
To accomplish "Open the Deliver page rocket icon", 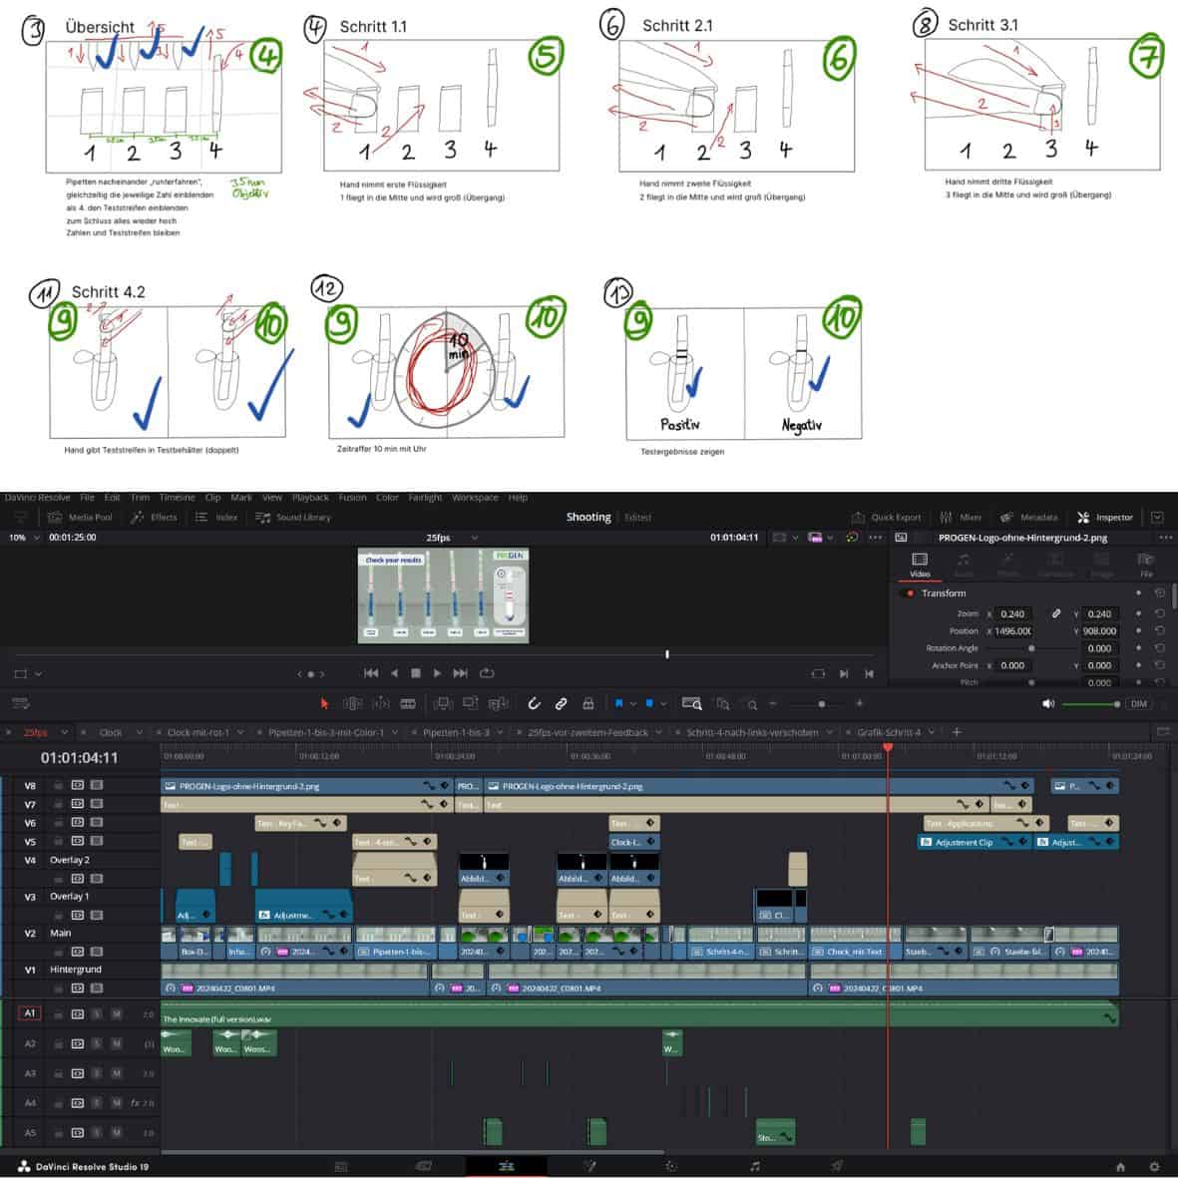I will tap(837, 1166).
